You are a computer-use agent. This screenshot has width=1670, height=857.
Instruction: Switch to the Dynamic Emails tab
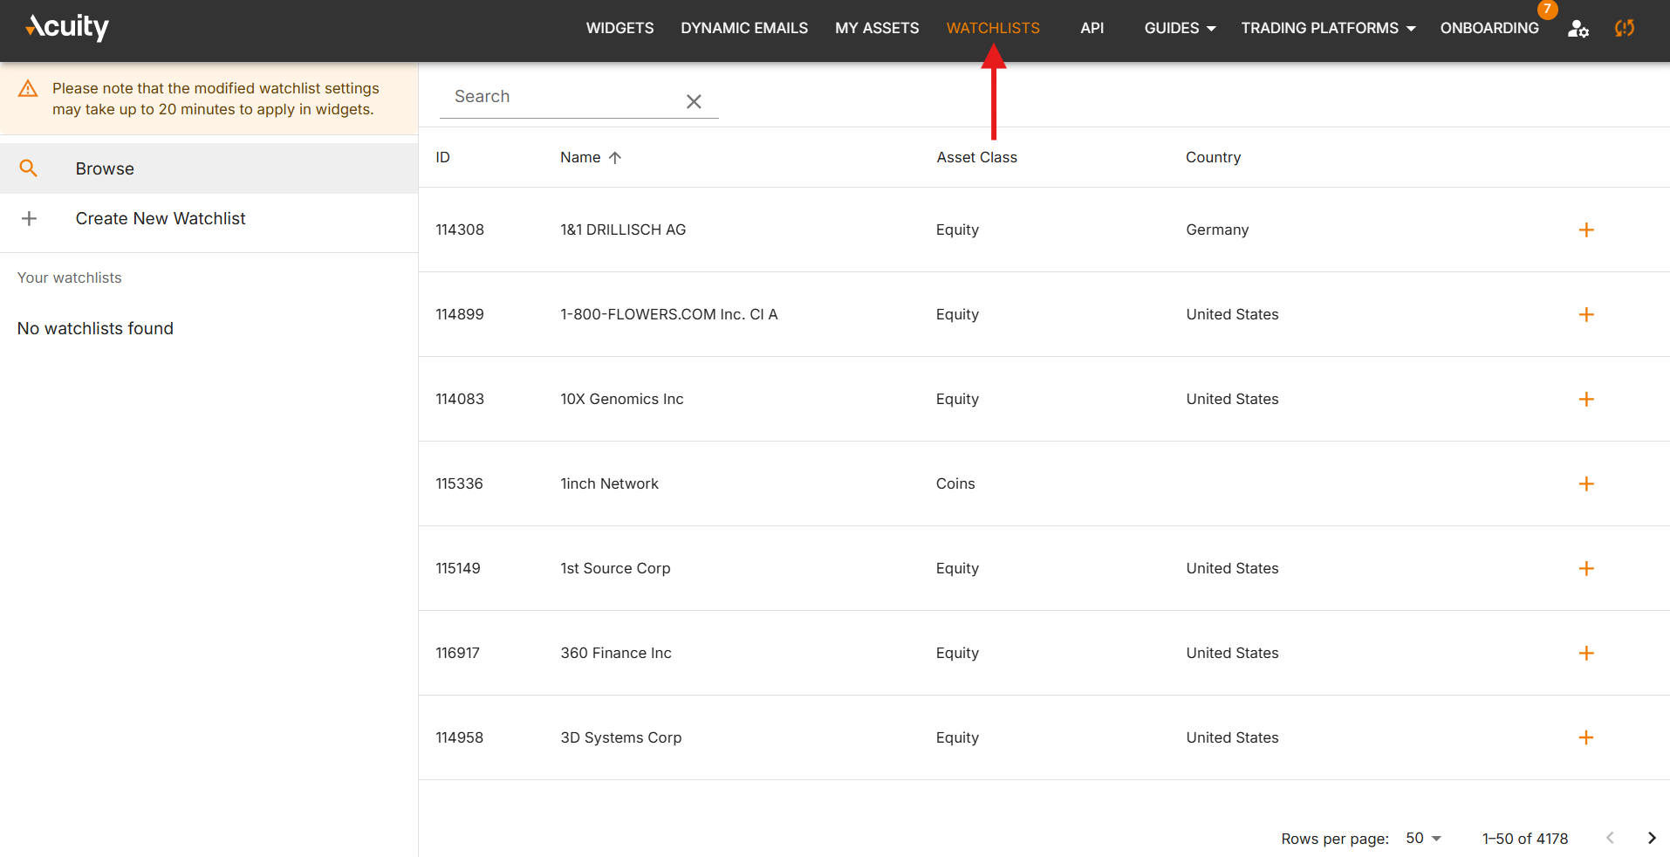click(x=744, y=28)
